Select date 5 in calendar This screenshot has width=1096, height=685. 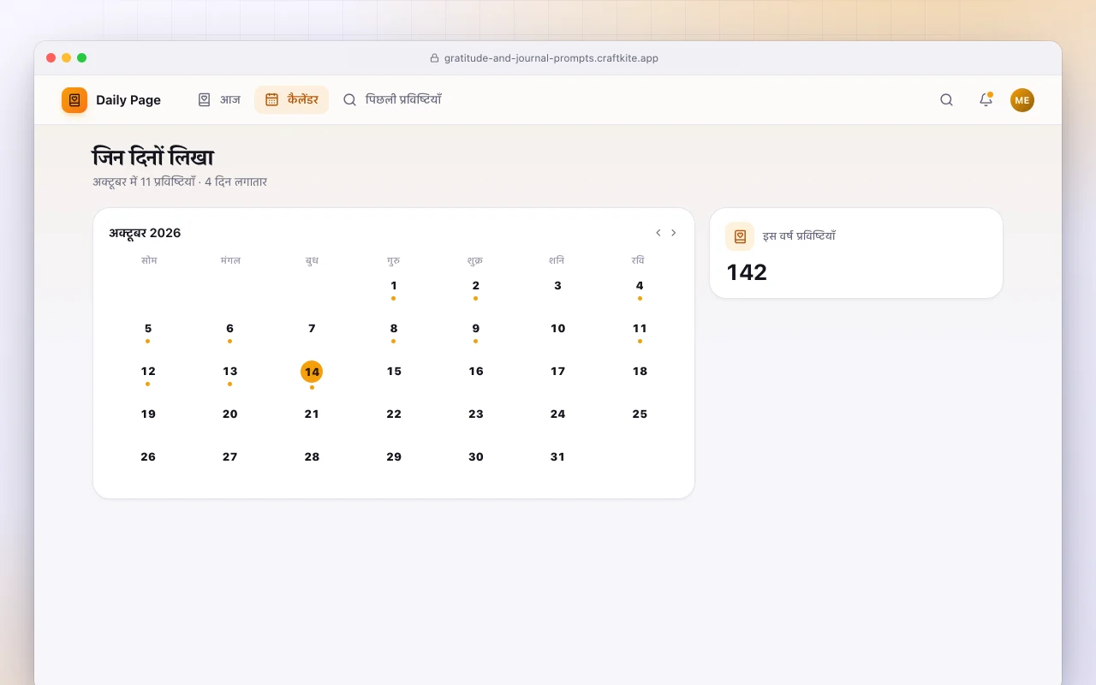pos(148,331)
